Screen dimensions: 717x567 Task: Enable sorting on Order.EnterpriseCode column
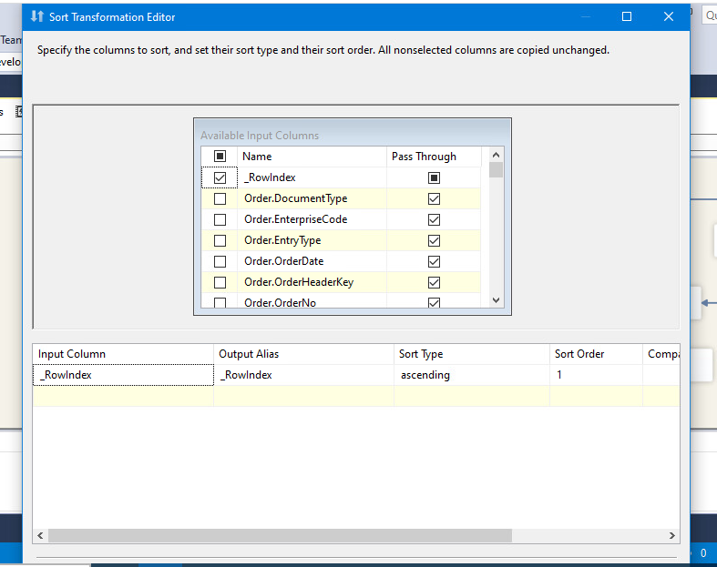220,219
